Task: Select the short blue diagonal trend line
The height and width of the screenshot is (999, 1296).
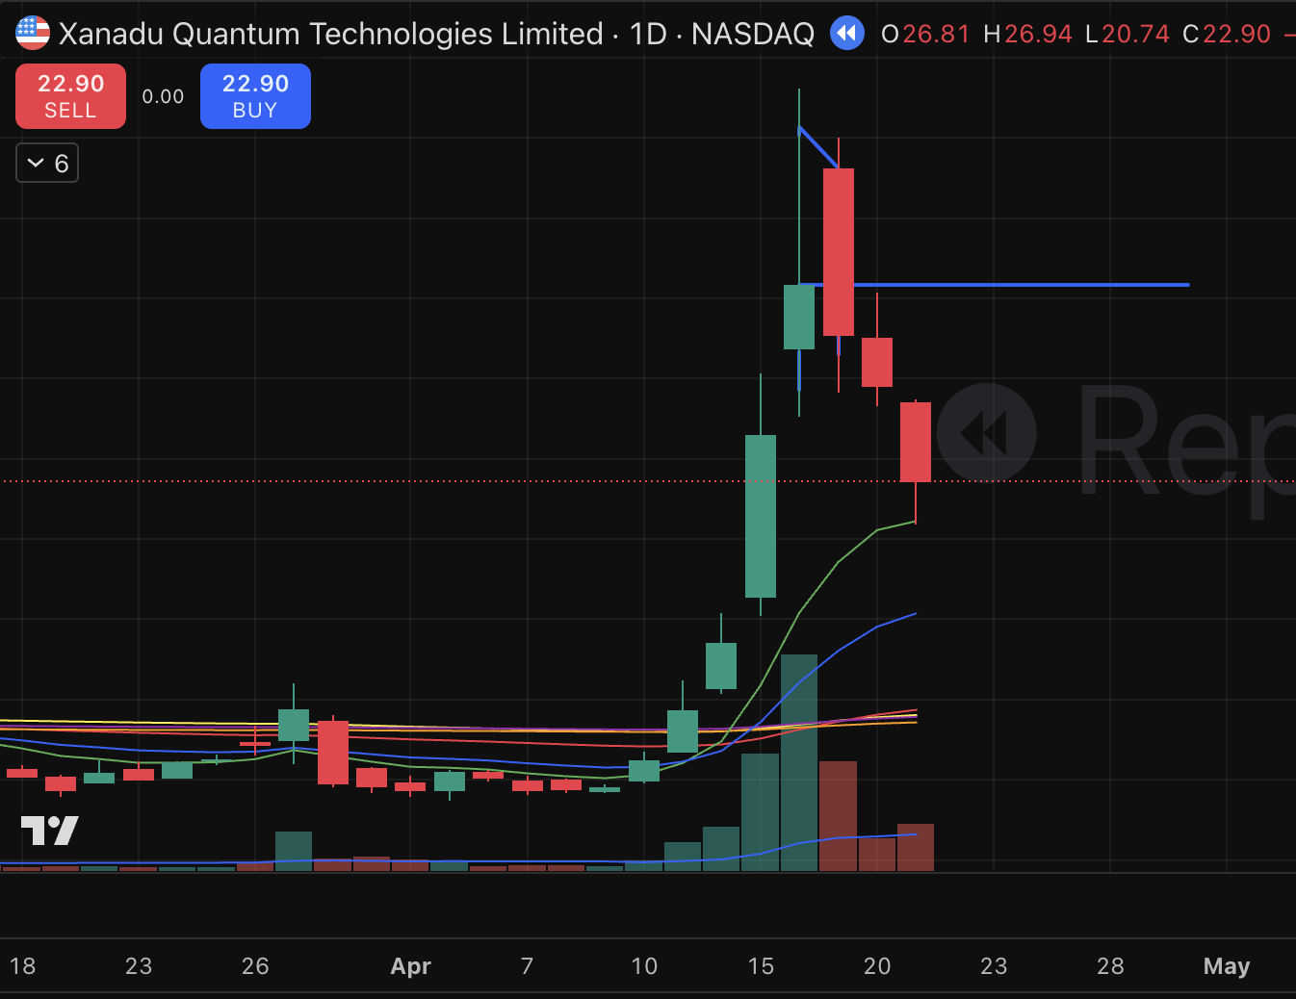Action: pyautogui.click(x=818, y=147)
